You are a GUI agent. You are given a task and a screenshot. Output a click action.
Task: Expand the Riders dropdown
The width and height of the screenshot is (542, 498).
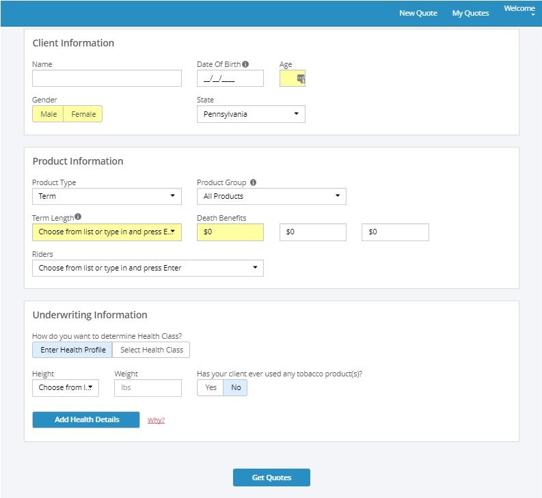coord(148,268)
